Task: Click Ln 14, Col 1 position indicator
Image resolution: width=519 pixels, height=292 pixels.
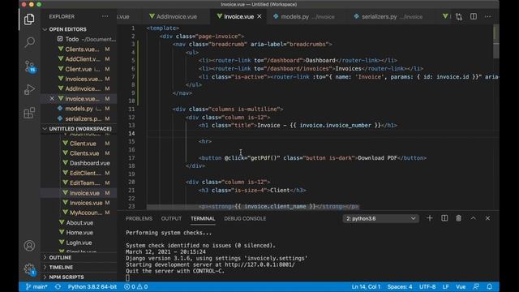Action: click(x=366, y=286)
